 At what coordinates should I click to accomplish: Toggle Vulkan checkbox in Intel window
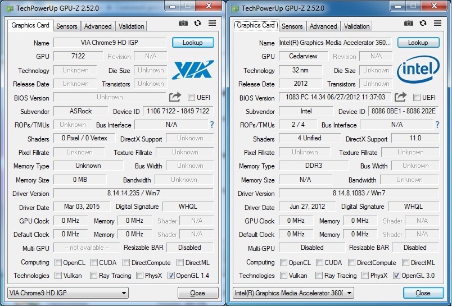pyautogui.click(x=284, y=276)
